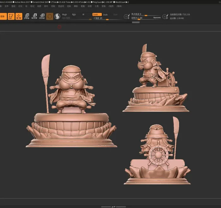Image resolution: width=221 pixels, height=208 pixels.
Task: Activate the Move gizmo icon marked M
Action: tap(27, 16)
